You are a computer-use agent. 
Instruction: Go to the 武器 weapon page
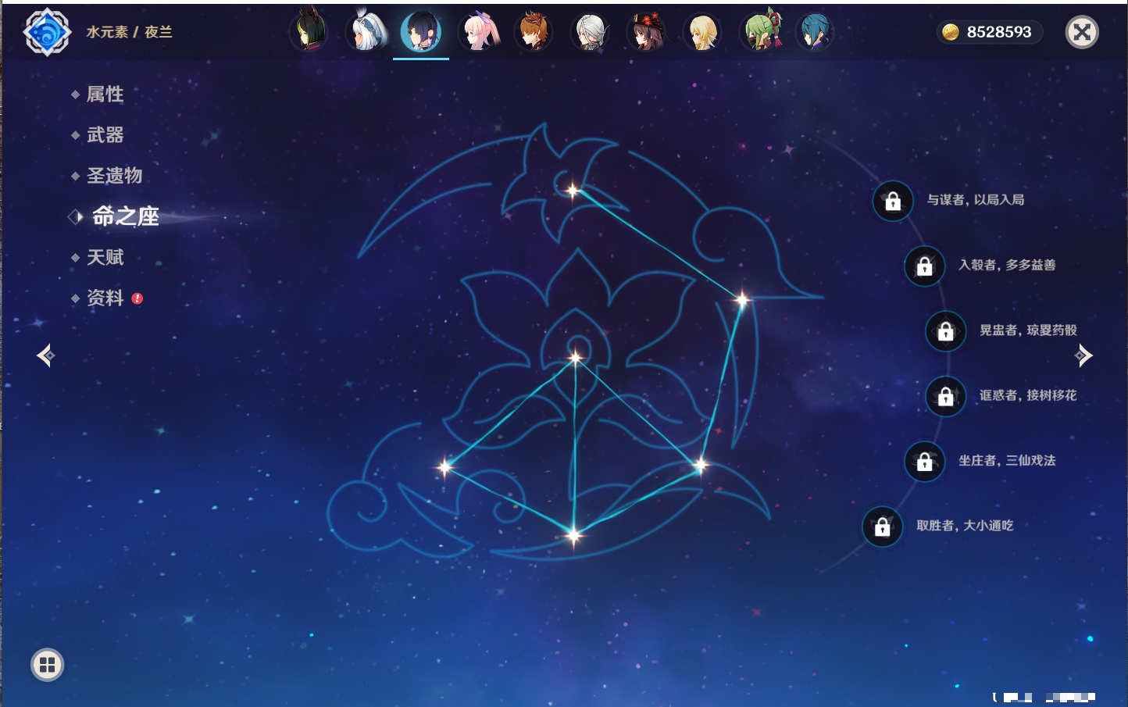[105, 135]
